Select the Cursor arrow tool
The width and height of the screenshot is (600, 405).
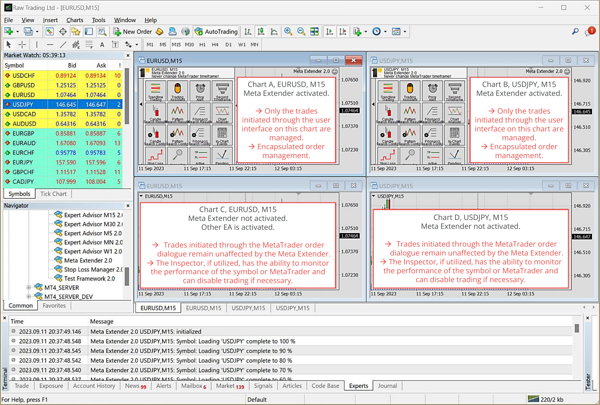coord(9,45)
